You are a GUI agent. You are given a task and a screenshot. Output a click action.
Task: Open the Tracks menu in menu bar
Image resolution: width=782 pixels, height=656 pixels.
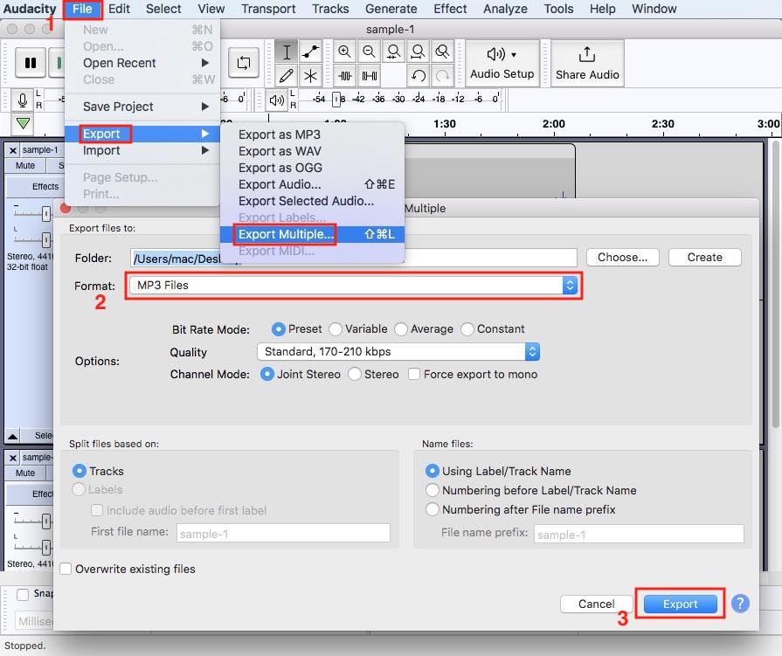click(330, 9)
